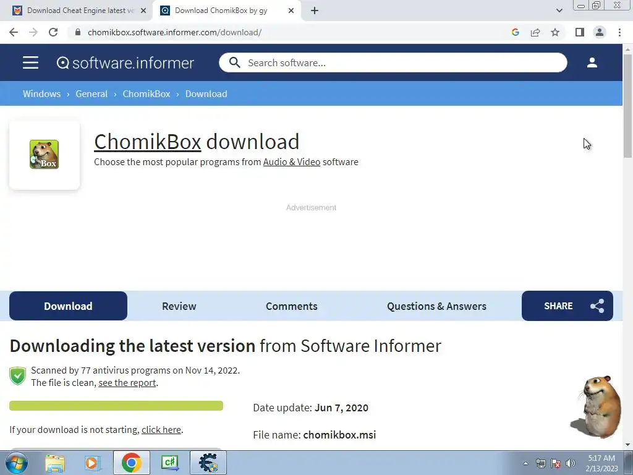This screenshot has width=633, height=475.
Task: Open the ChomikBox title link
Action: [147, 142]
